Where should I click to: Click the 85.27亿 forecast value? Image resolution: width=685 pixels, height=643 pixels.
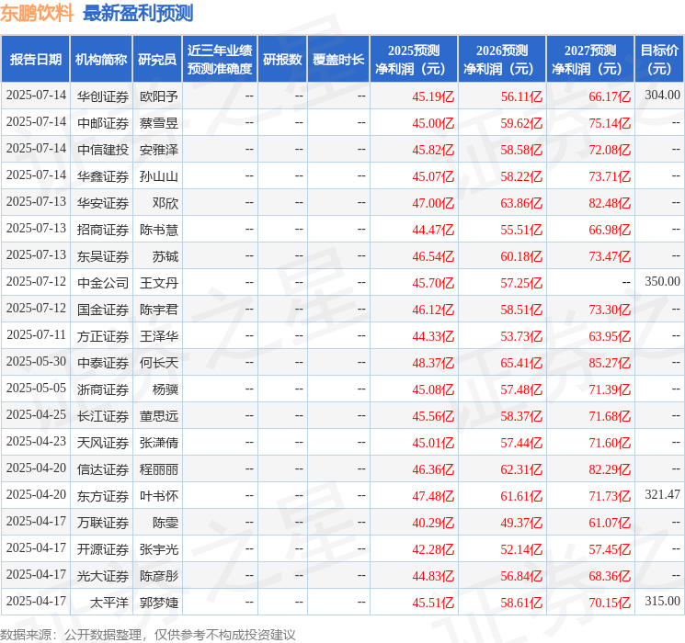click(610, 363)
